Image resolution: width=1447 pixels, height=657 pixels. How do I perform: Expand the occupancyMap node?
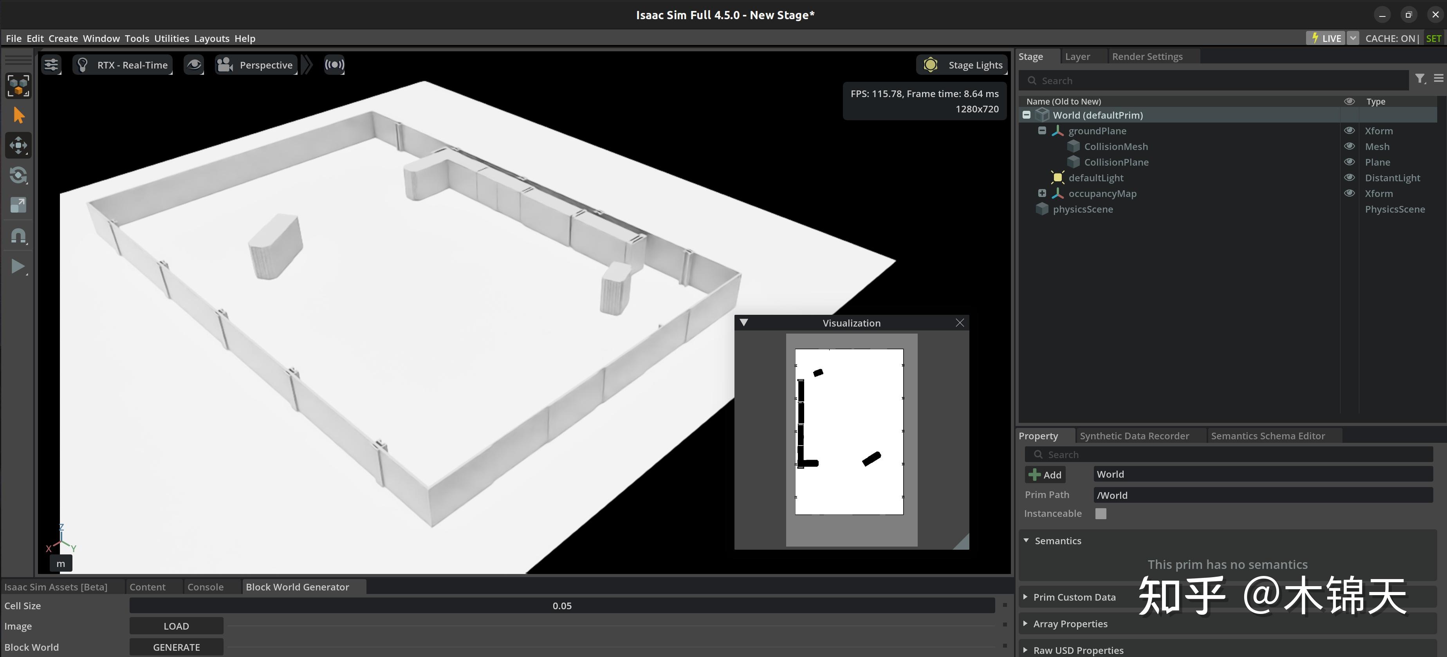pyautogui.click(x=1043, y=193)
